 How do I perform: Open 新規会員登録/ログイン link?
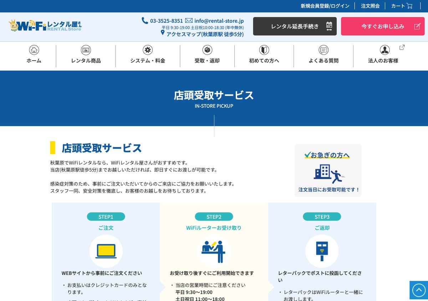(325, 6)
